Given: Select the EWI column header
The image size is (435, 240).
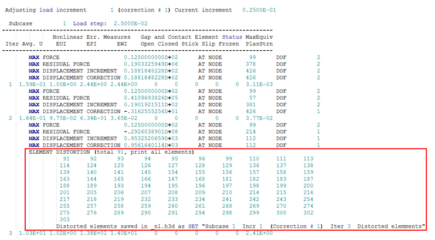Looking at the screenshot, I should click(x=122, y=44).
